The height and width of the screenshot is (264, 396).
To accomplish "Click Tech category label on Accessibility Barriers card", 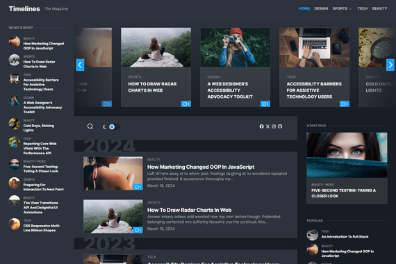I will pos(291,77).
